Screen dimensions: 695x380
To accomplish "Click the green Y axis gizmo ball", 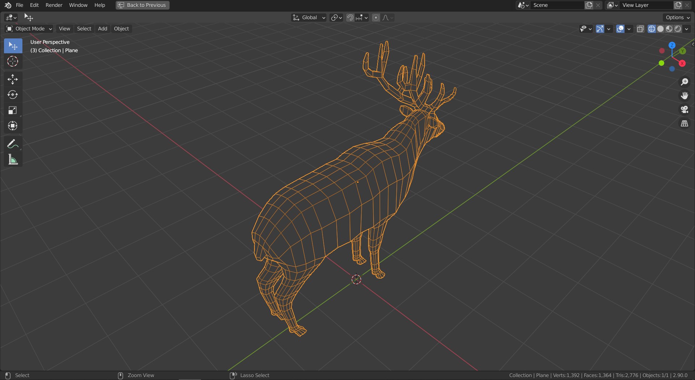I will point(683,51).
